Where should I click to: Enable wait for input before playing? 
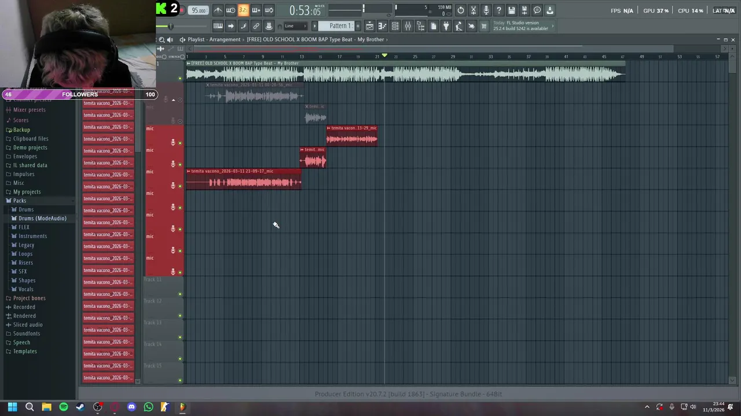pyautogui.click(x=230, y=10)
